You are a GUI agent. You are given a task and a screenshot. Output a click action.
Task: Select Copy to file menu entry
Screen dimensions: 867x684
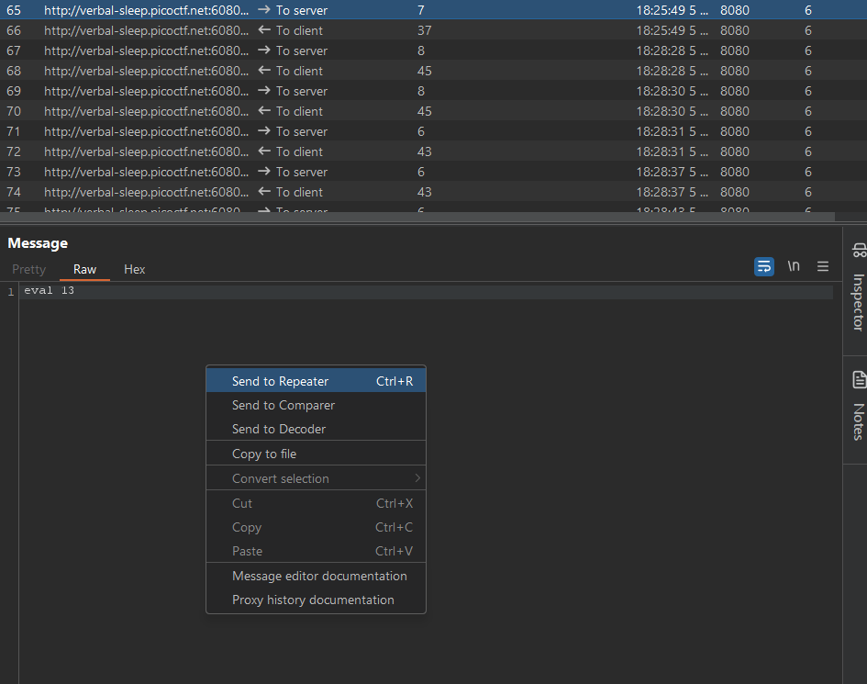pos(316,454)
